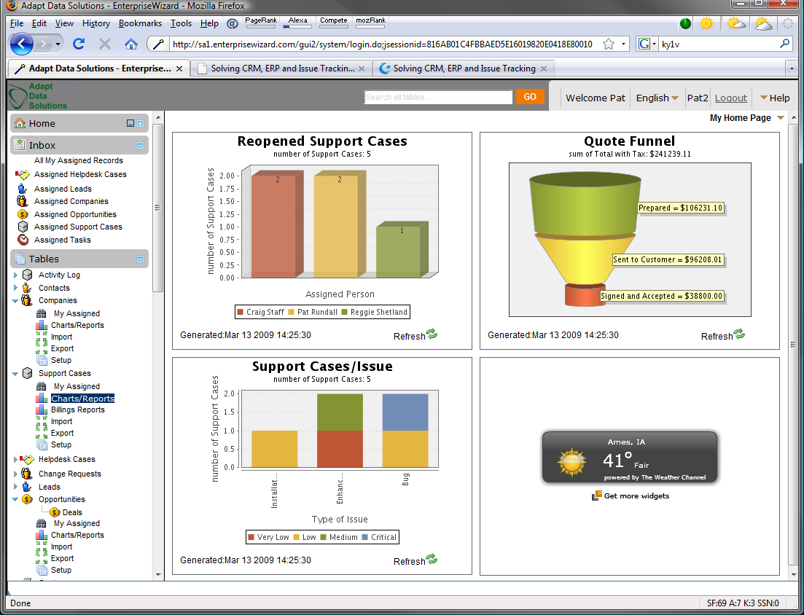Screen dimensions: 804x615
Task: Open the Bookmarks menu
Action: (140, 23)
